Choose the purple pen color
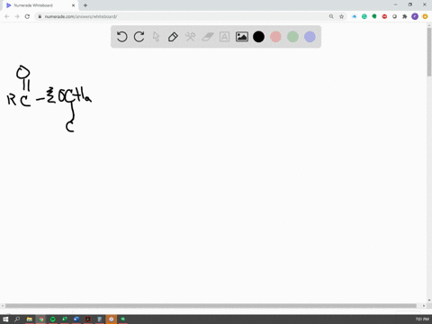 (310, 37)
